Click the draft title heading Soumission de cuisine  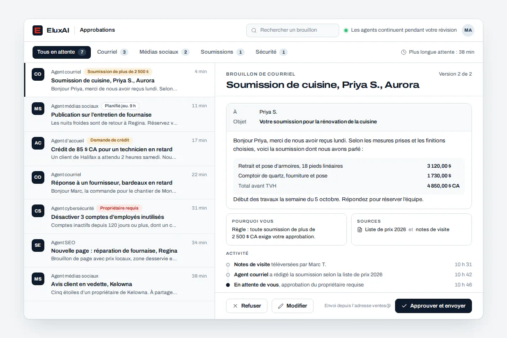(x=323, y=84)
